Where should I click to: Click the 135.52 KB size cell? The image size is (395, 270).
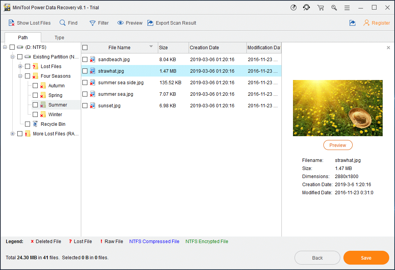pos(170,83)
